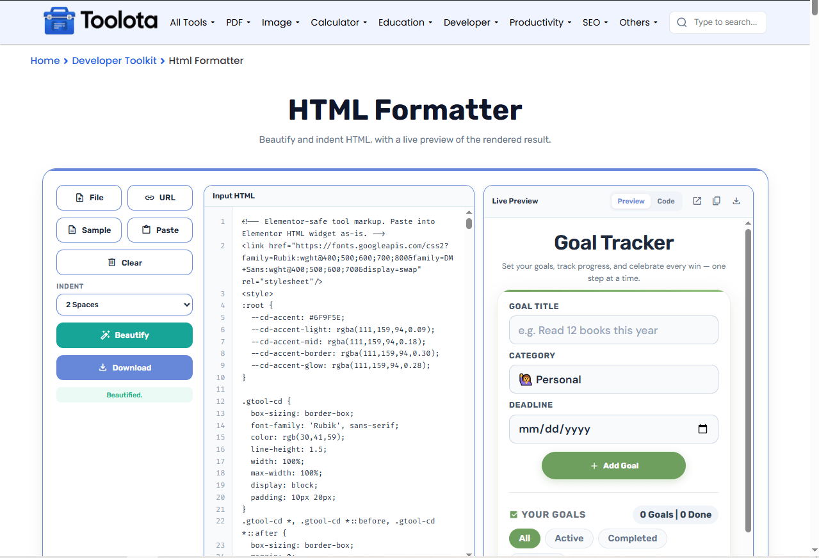This screenshot has height=558, width=819.
Task: Click code line '.gtool-cd {'
Action: point(266,402)
